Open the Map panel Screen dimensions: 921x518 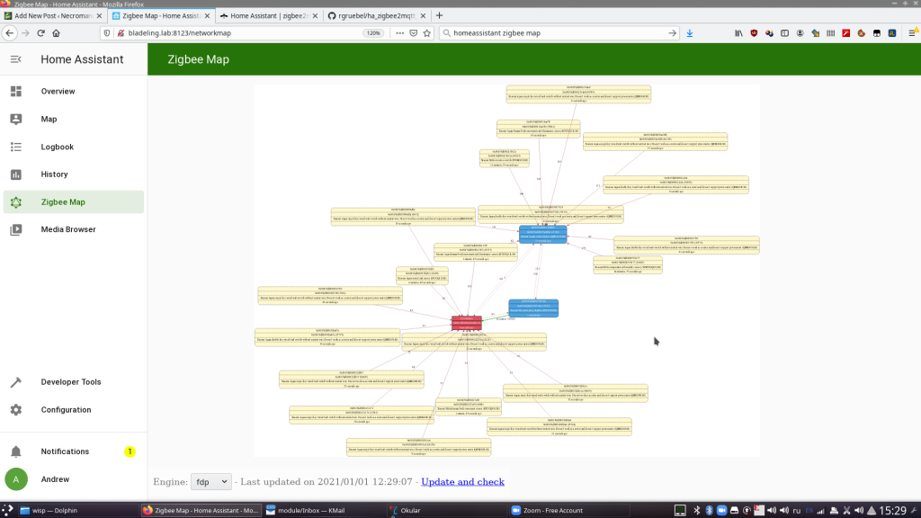tap(74, 119)
